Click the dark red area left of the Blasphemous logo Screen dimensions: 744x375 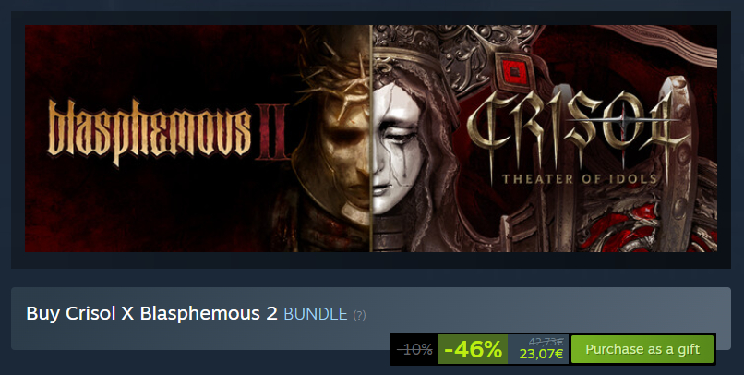36,133
